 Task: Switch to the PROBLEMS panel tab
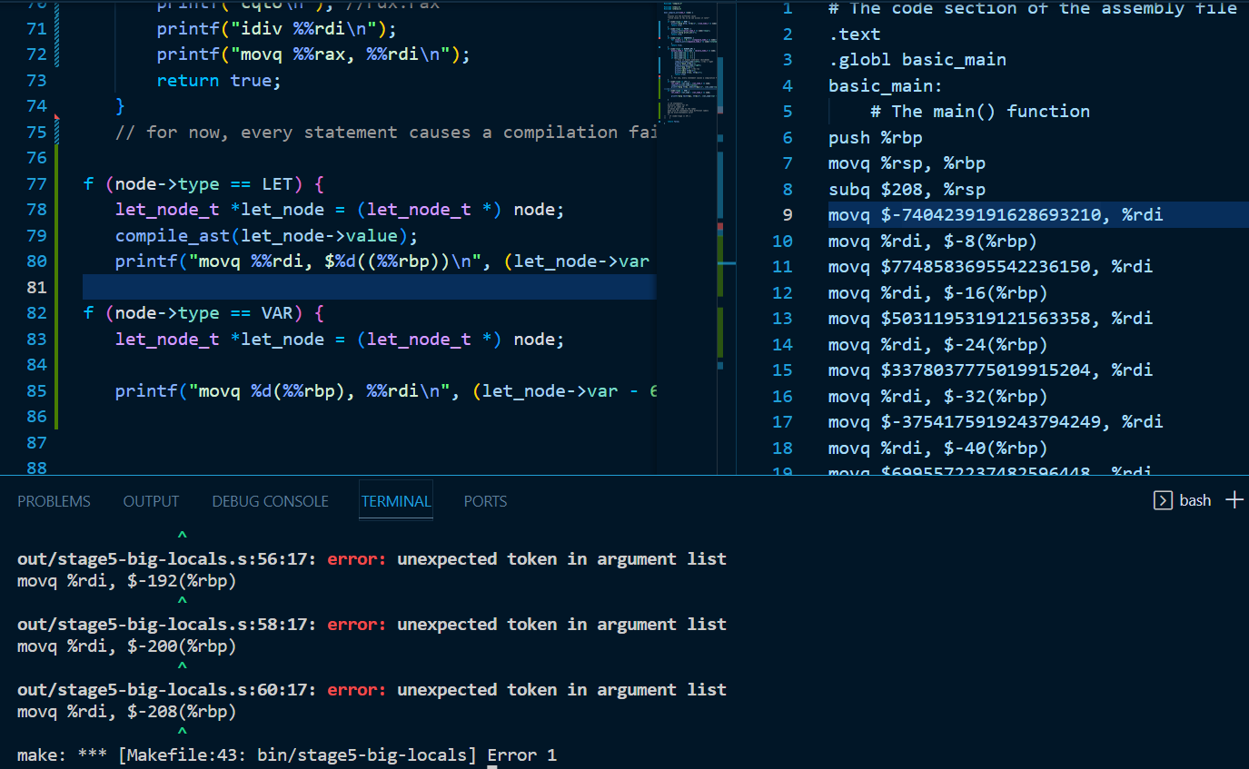pos(54,501)
